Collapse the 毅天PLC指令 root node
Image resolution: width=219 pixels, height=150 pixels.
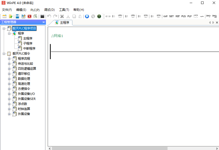[4, 53]
